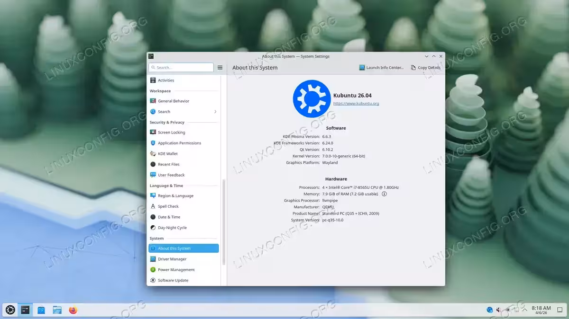Open the https://www.kubuntu.org link
The image size is (569, 319).
(x=356, y=104)
